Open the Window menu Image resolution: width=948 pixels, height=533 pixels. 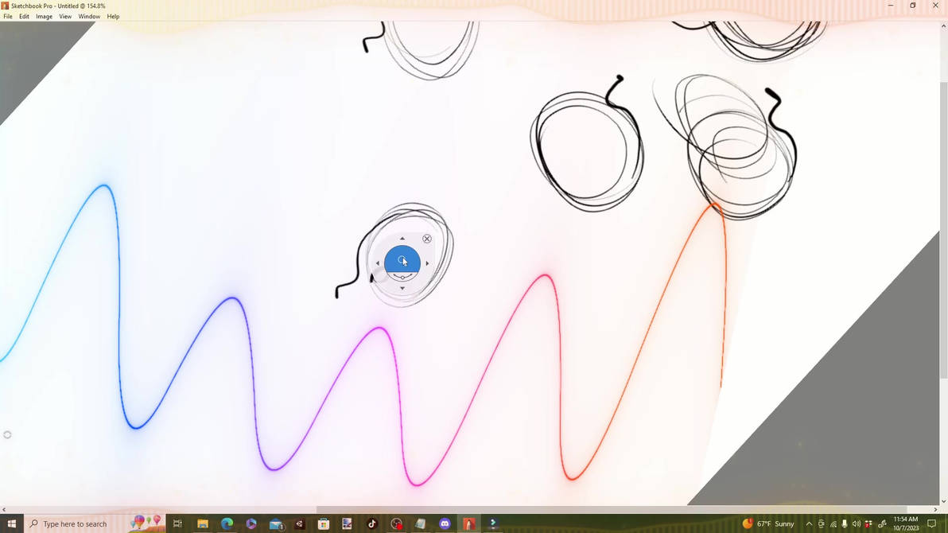pyautogui.click(x=88, y=16)
